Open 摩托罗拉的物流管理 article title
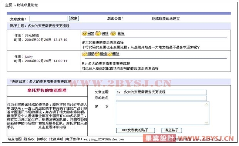The height and width of the screenshot is (146, 239). click(47, 90)
